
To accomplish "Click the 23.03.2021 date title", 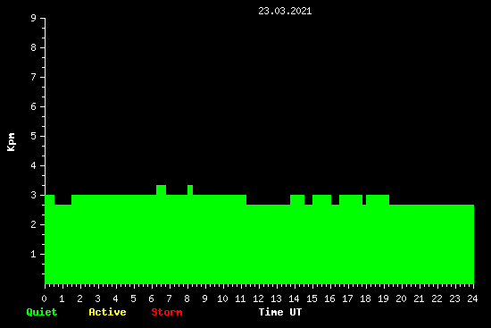I will 285,12.
